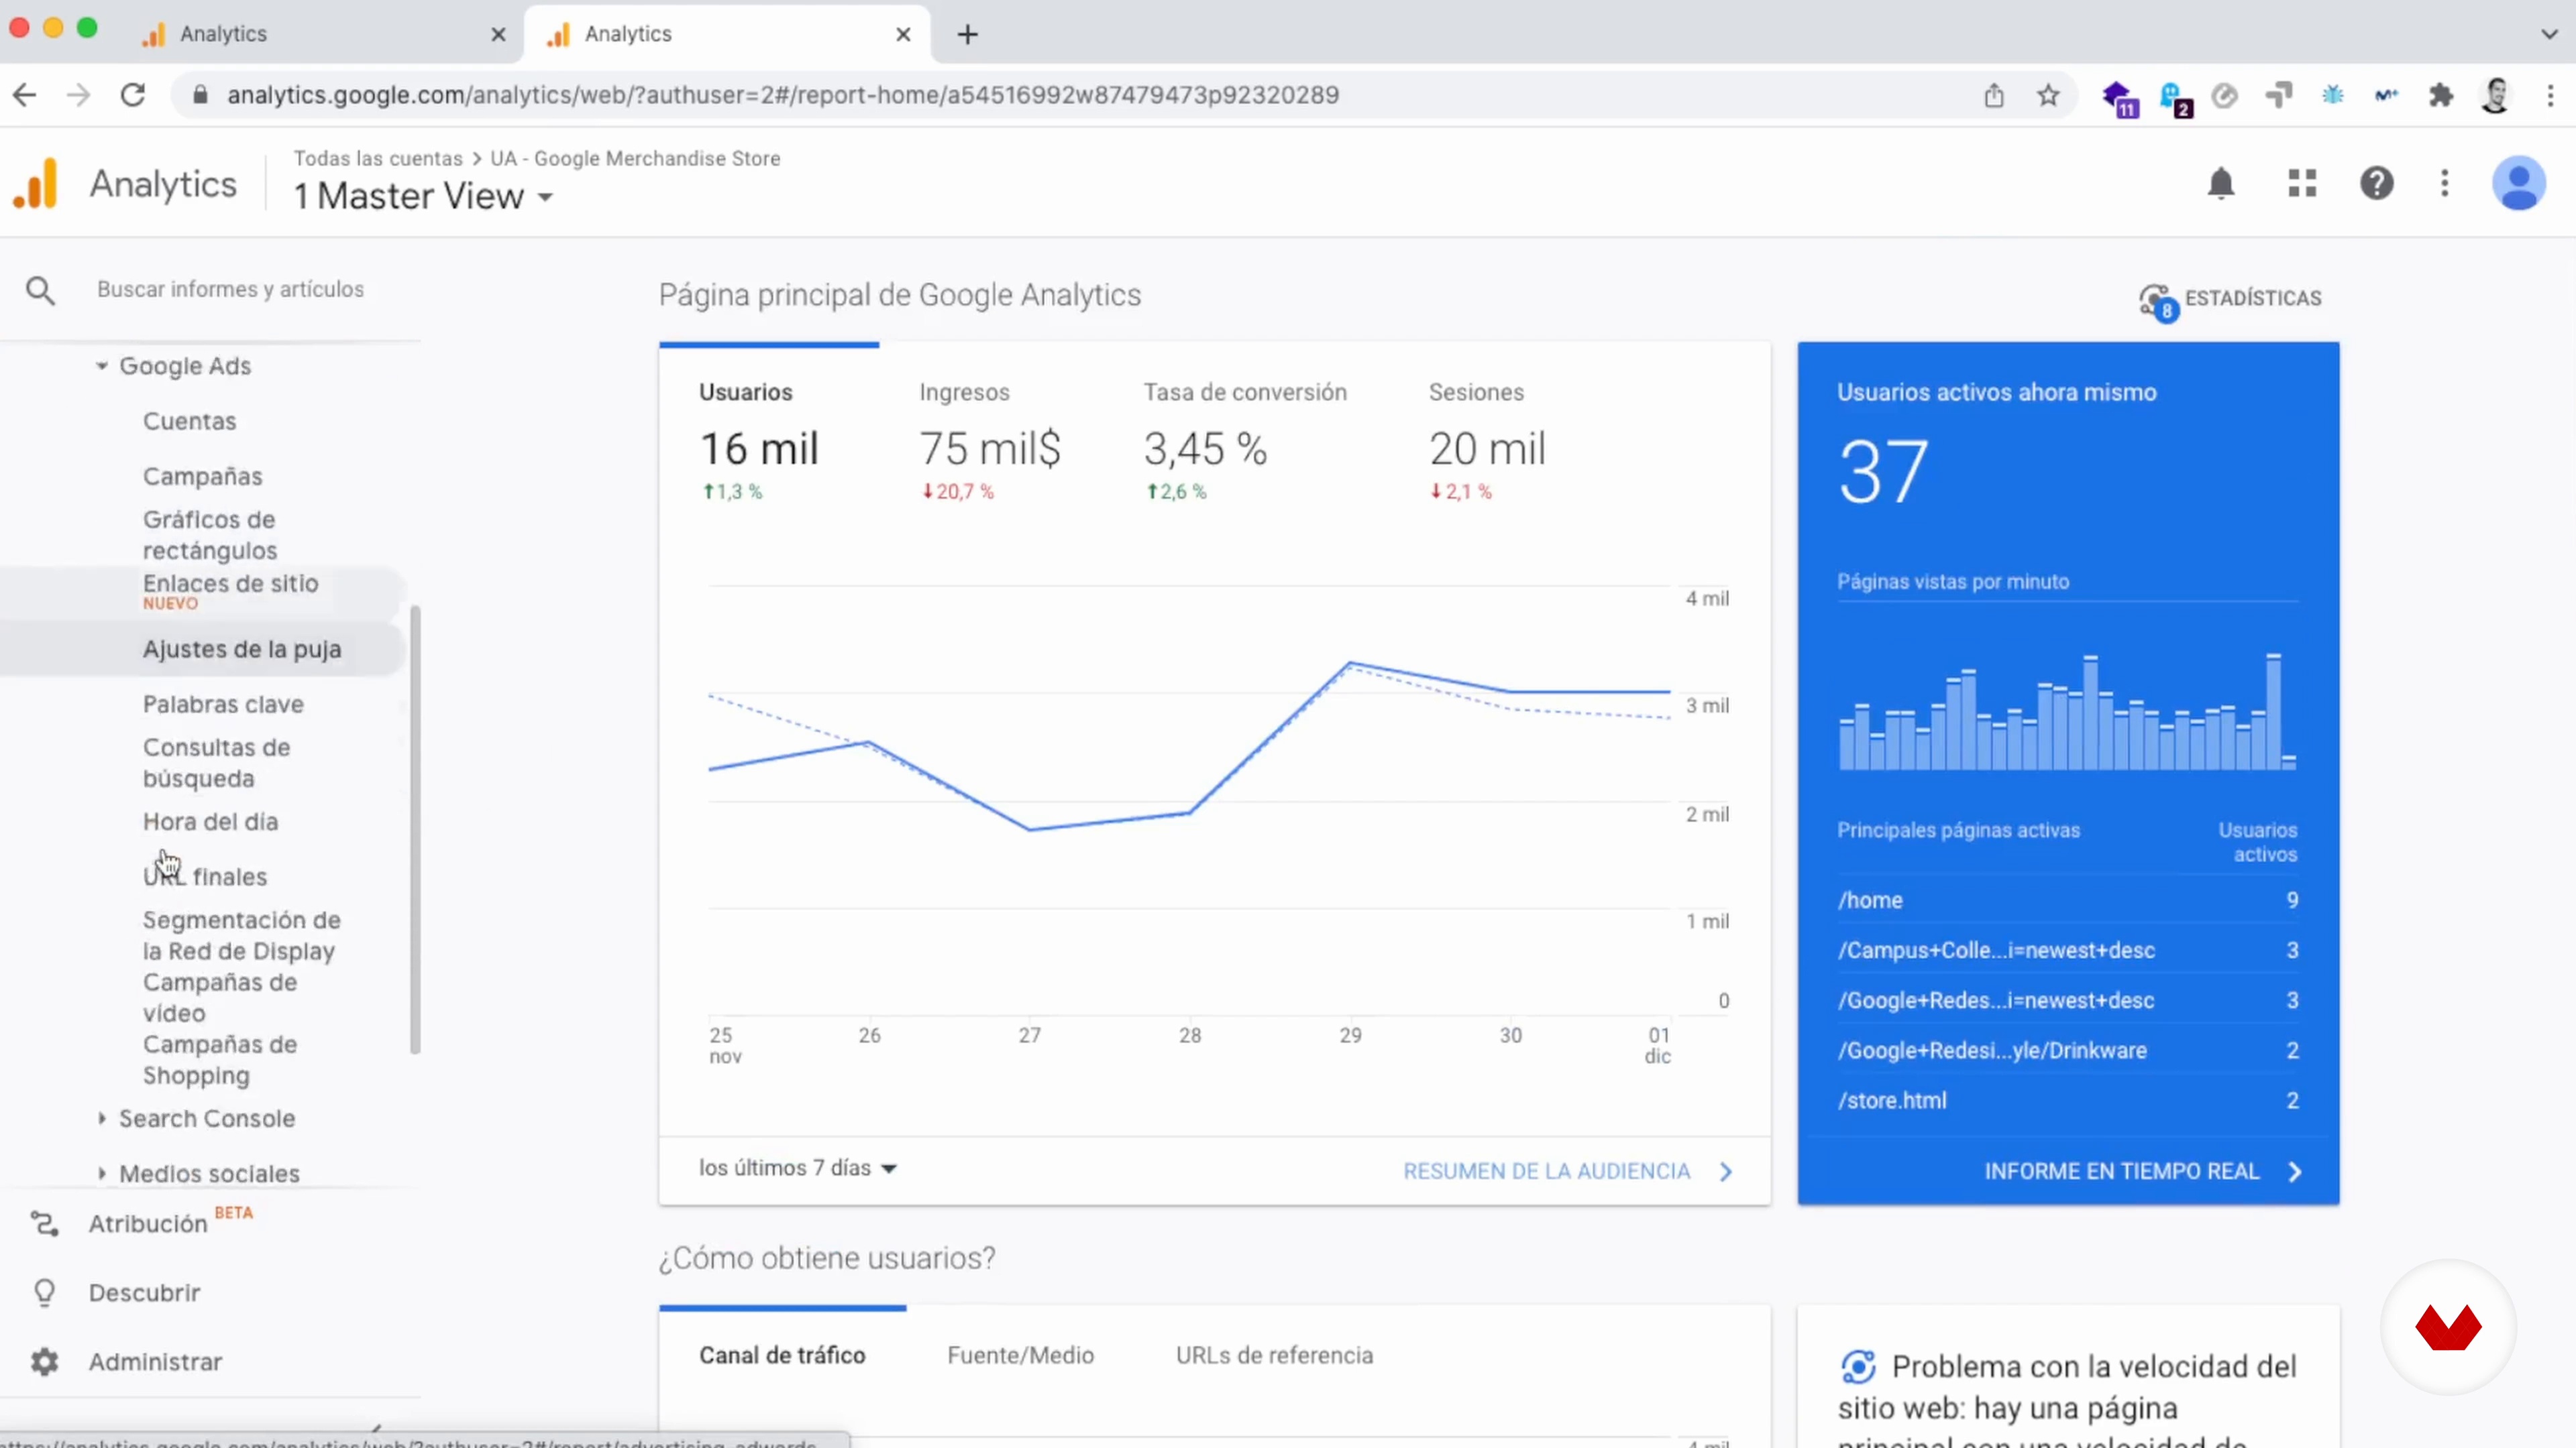Click the /home active page row
The image size is (2576, 1448).
[x=2067, y=900]
